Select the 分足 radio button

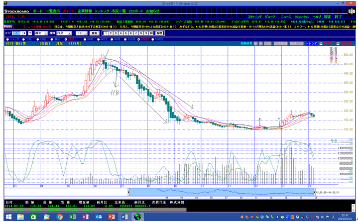(x=23, y=39)
